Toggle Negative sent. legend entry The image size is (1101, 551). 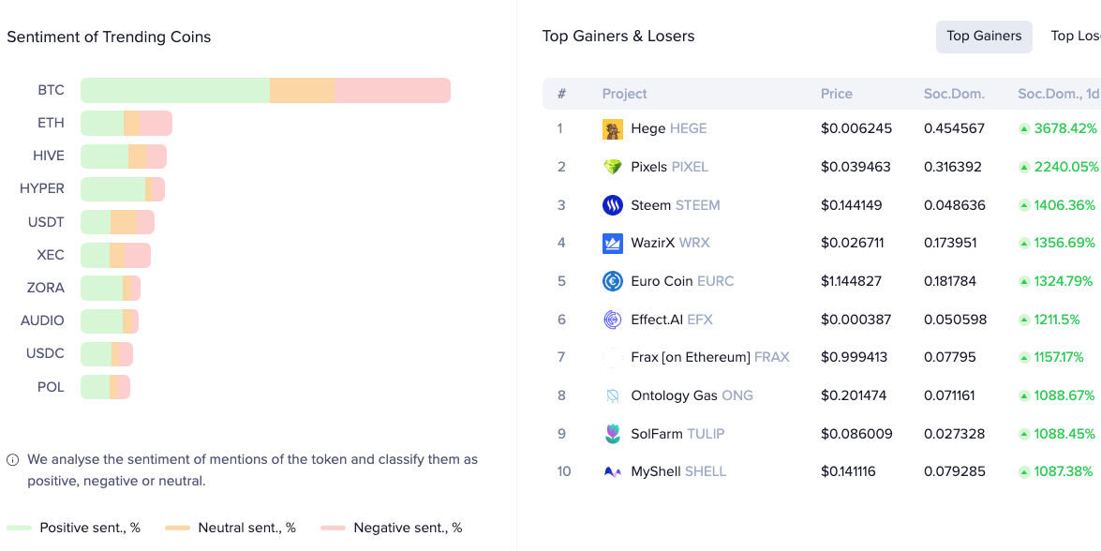(391, 528)
